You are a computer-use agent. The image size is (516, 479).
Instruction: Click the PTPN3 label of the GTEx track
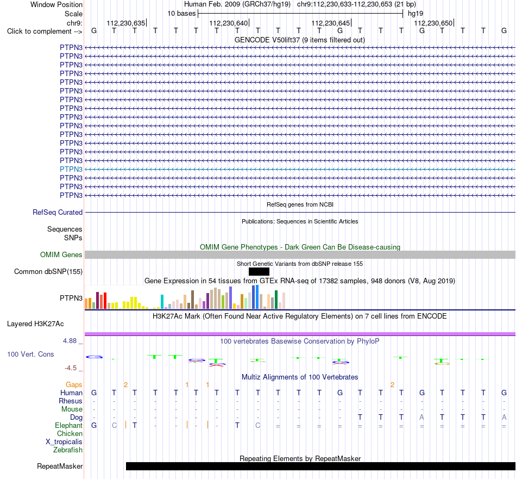71,298
